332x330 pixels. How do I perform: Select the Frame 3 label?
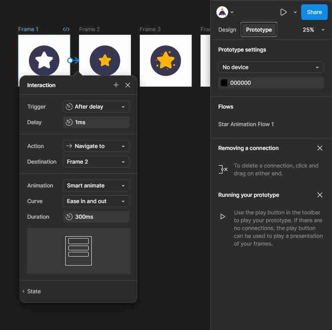point(150,29)
